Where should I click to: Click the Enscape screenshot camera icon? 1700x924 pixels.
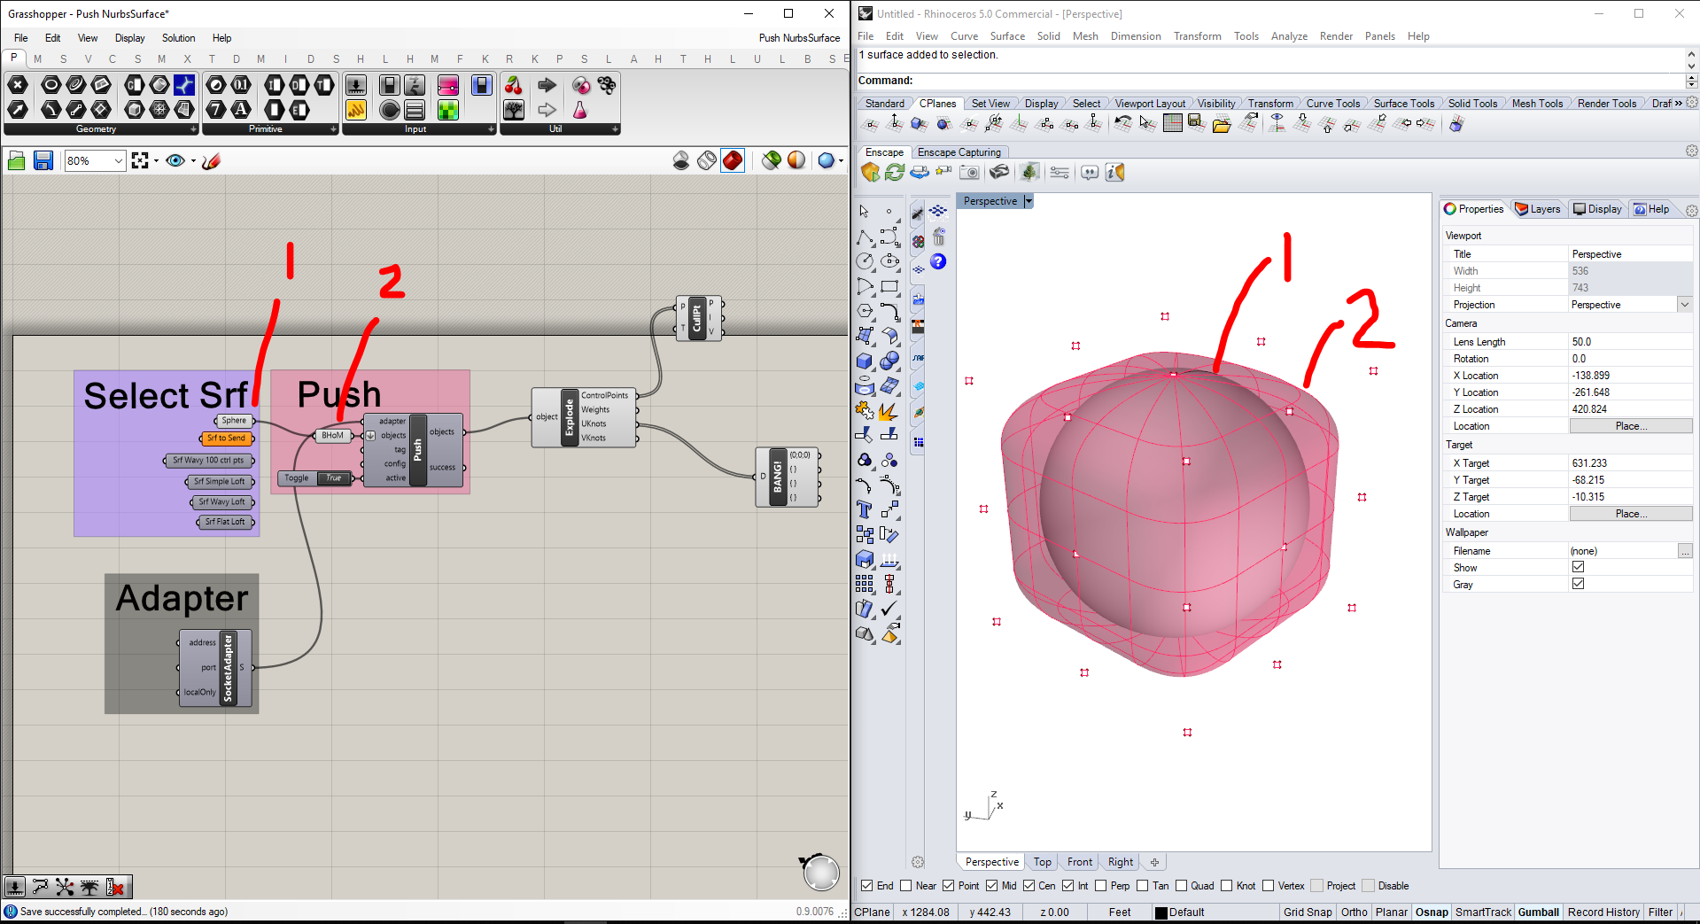(x=970, y=172)
